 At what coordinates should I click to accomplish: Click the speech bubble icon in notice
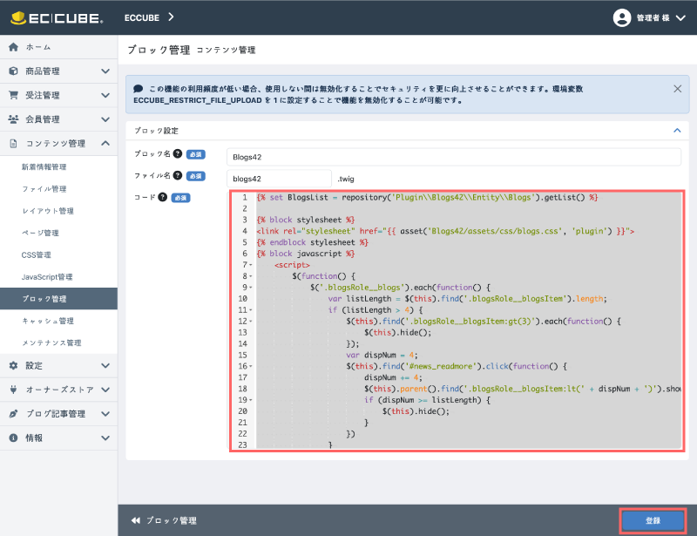[x=139, y=89]
